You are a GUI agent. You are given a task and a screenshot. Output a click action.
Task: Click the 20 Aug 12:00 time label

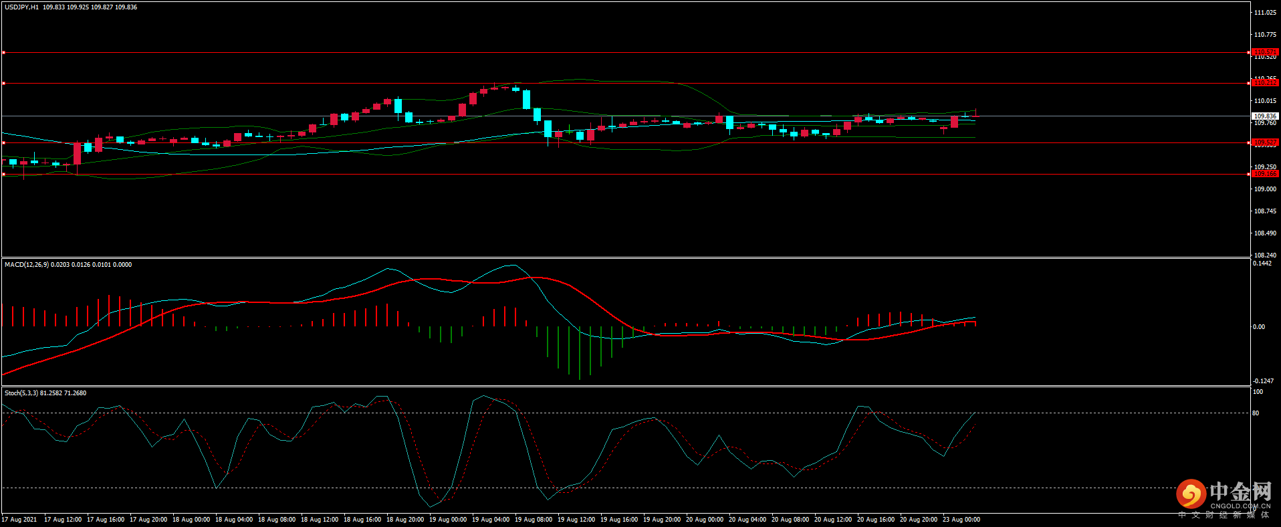(x=833, y=520)
